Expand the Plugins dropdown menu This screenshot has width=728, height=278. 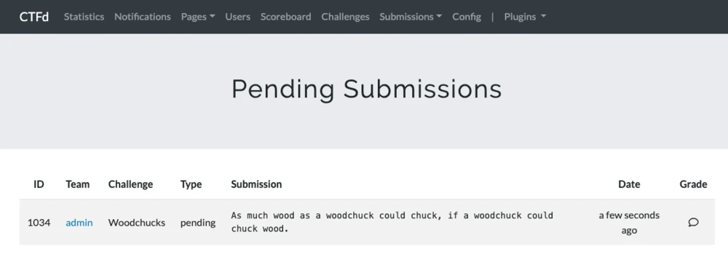pos(525,17)
